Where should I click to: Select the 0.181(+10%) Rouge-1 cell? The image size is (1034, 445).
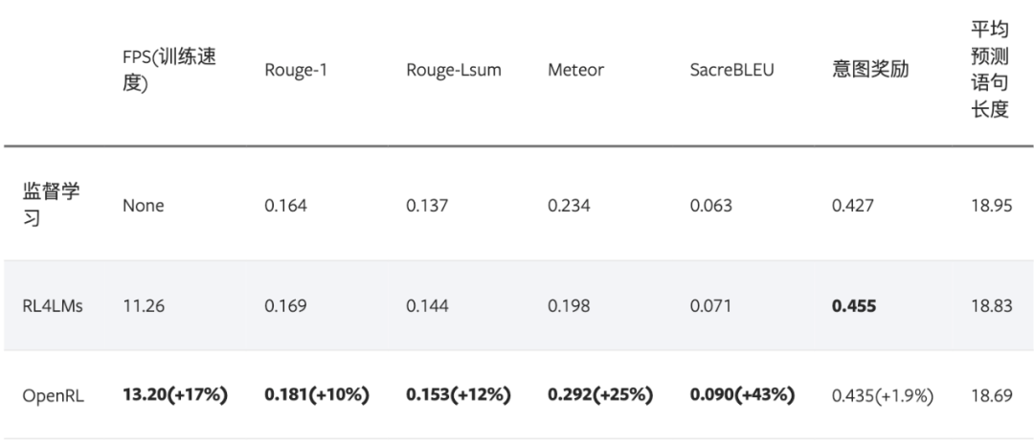point(317,395)
